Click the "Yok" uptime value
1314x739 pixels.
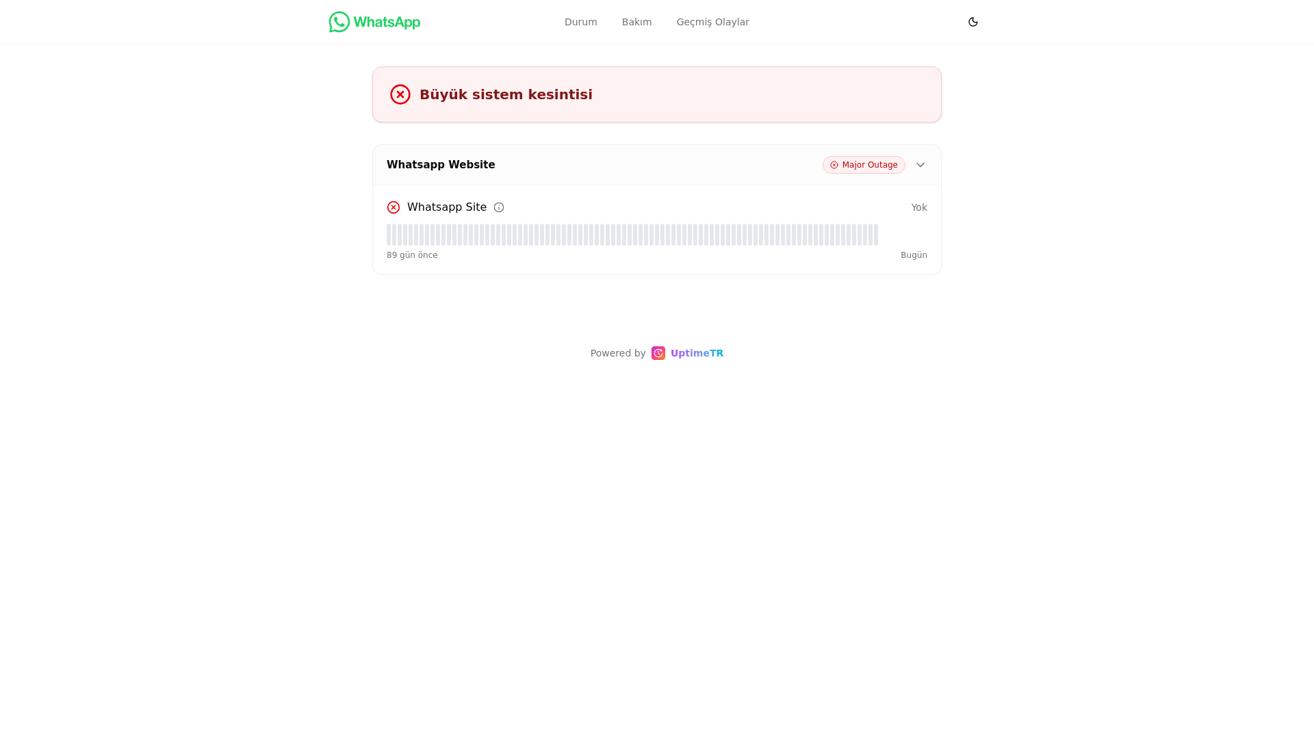click(x=919, y=207)
